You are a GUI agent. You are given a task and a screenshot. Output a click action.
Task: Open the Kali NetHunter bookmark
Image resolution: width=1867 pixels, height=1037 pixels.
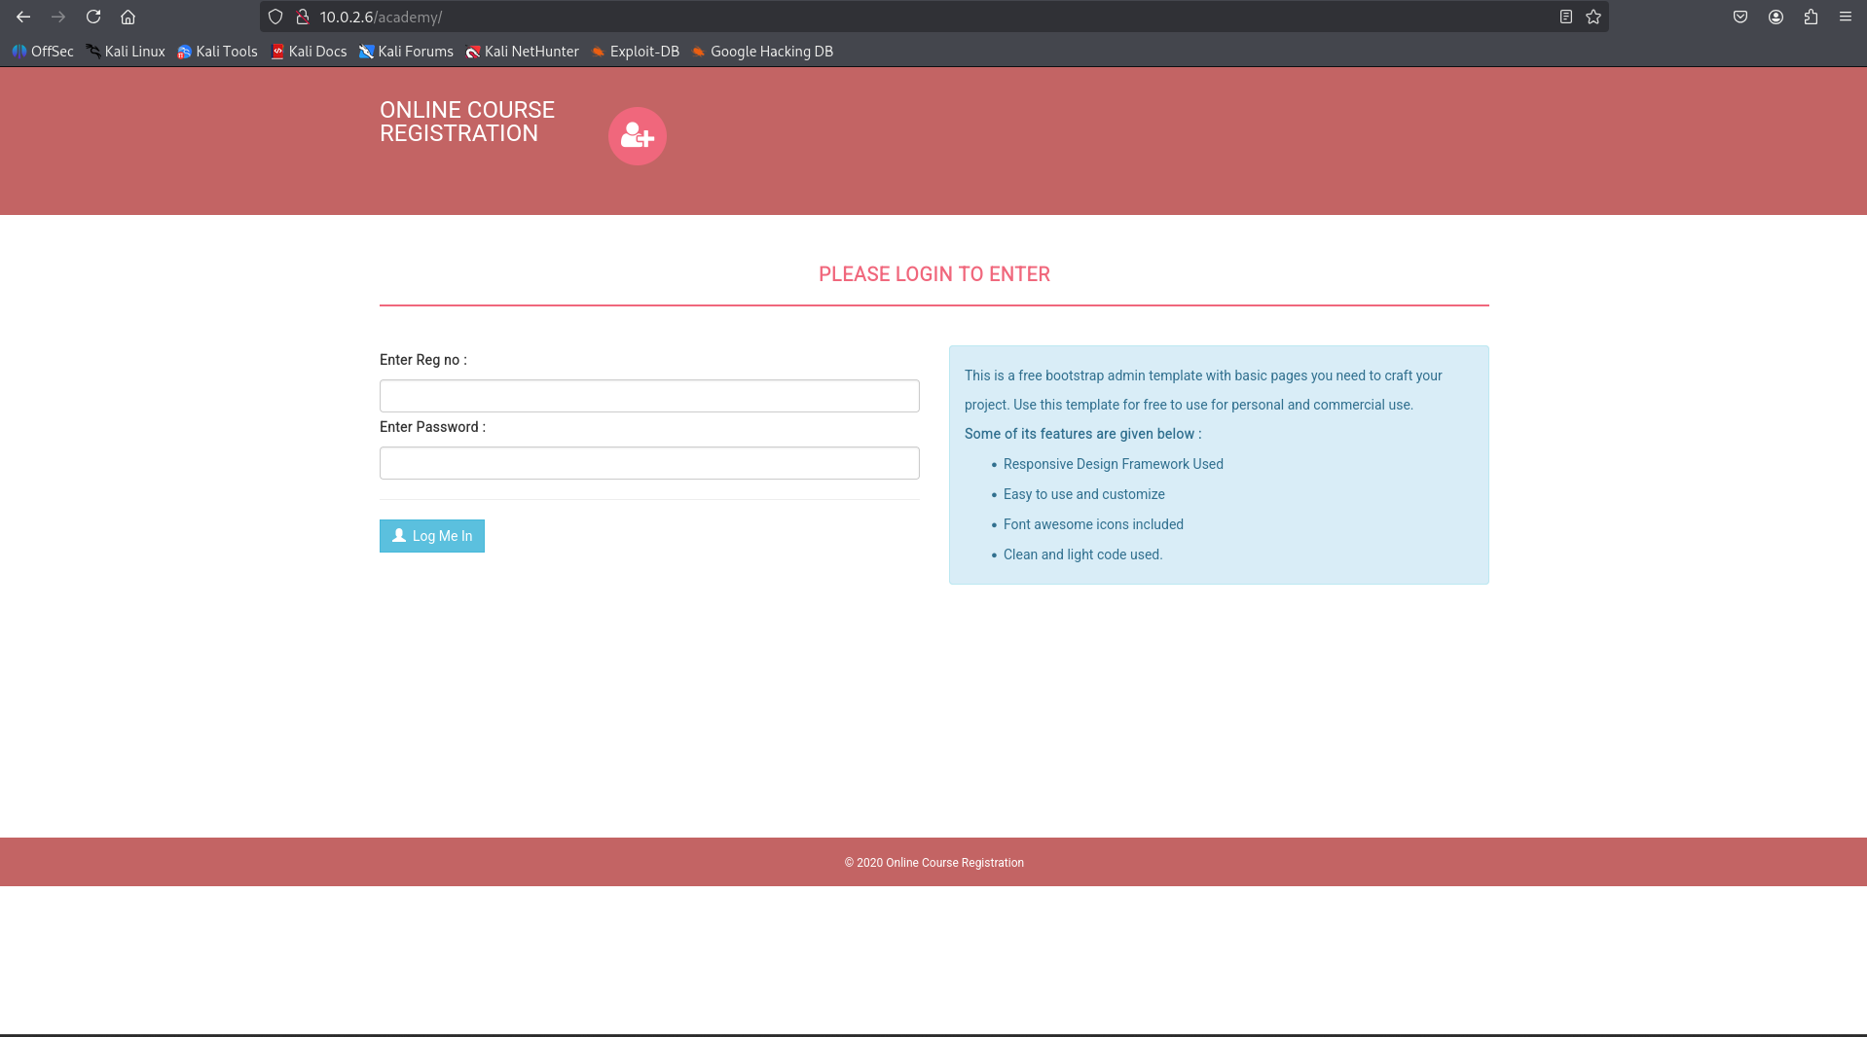pos(522,52)
